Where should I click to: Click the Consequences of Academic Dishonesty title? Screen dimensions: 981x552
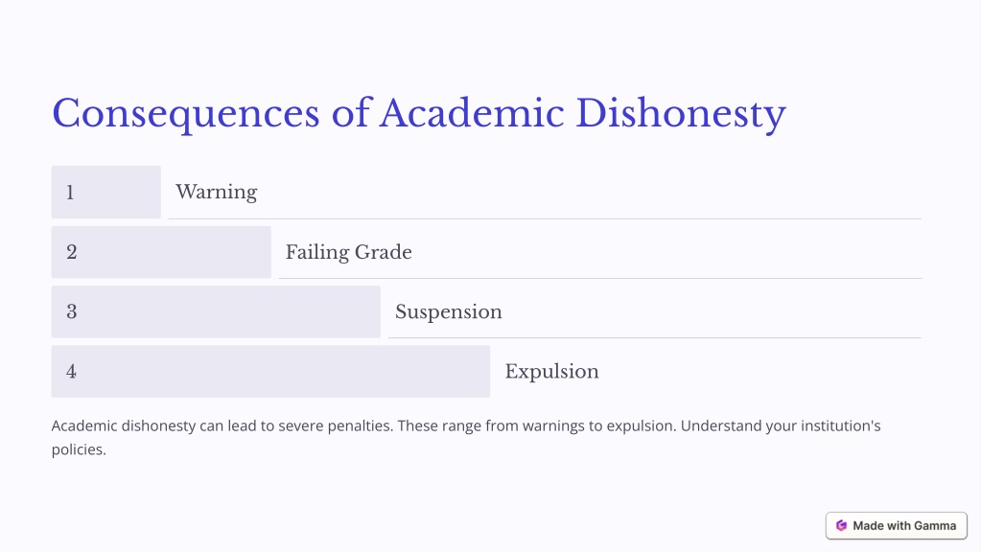[x=418, y=114]
